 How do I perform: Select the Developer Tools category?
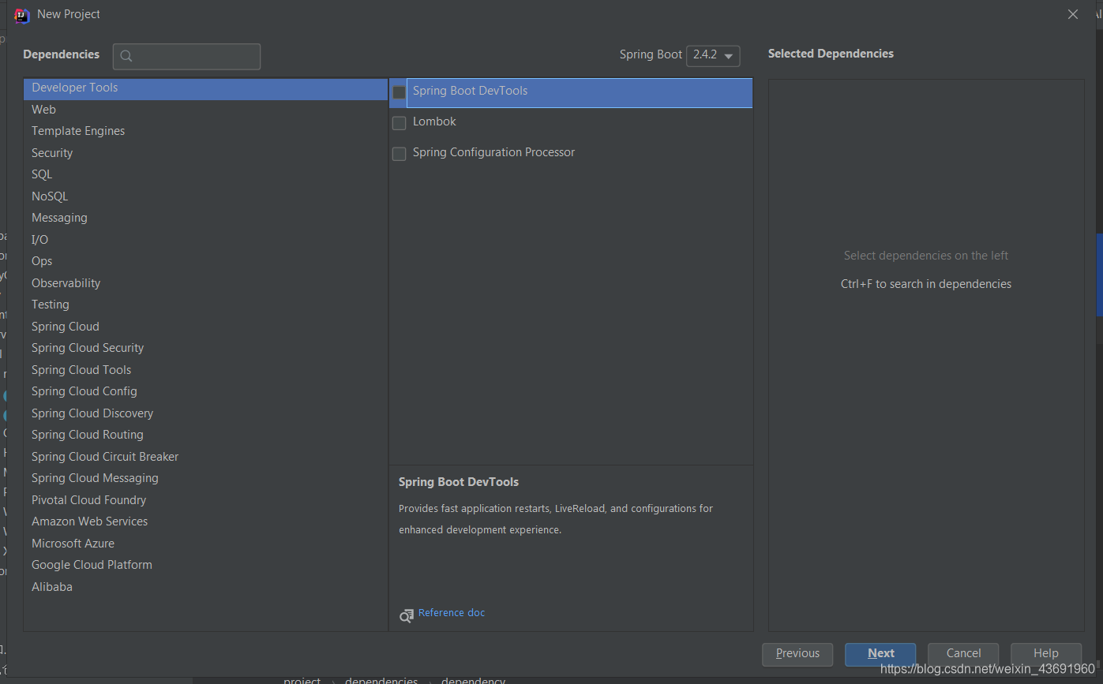coord(205,88)
